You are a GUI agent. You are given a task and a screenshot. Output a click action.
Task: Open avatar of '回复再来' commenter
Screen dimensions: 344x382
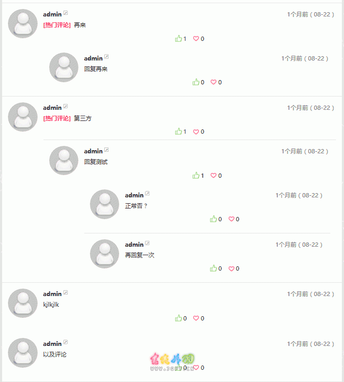pos(64,67)
